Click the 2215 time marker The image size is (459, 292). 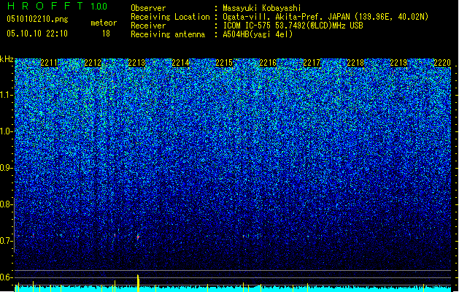point(224,63)
